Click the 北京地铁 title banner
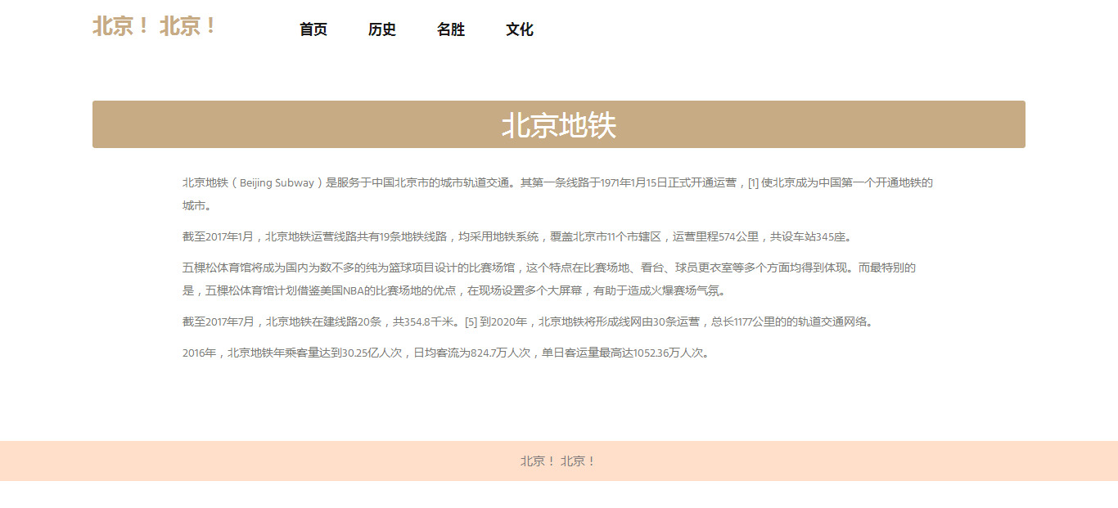Image resolution: width=1118 pixels, height=508 pixels. coord(559,124)
